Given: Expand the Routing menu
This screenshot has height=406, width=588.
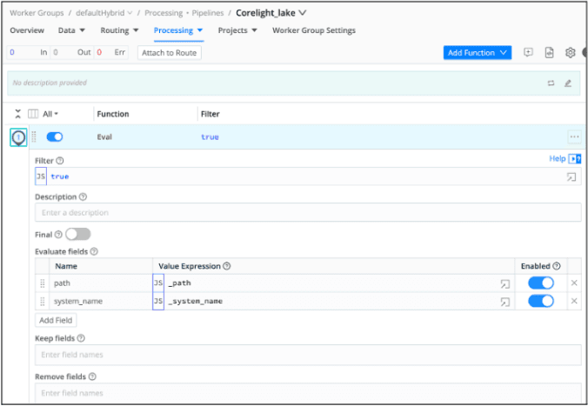Looking at the screenshot, I should coord(119,30).
